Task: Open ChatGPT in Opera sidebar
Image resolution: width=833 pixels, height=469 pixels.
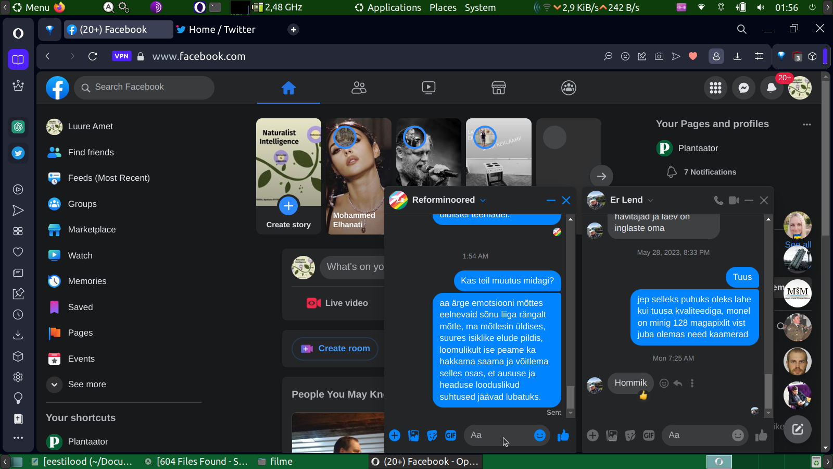Action: [18, 127]
